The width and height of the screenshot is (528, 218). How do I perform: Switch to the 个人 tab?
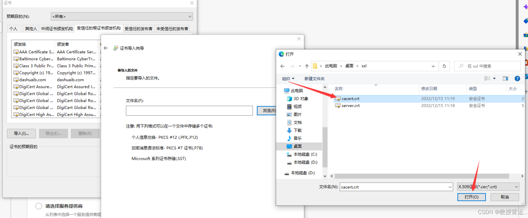click(14, 28)
